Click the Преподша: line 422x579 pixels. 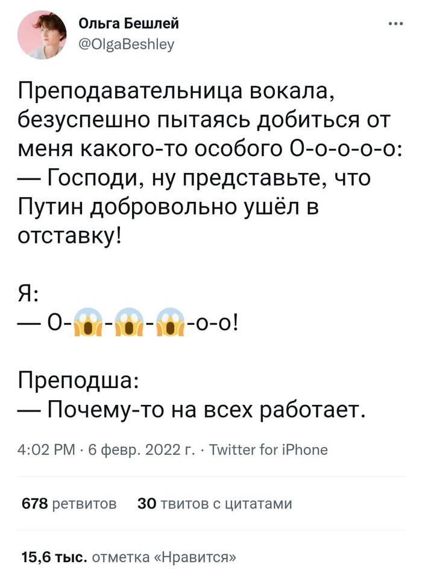79,381
